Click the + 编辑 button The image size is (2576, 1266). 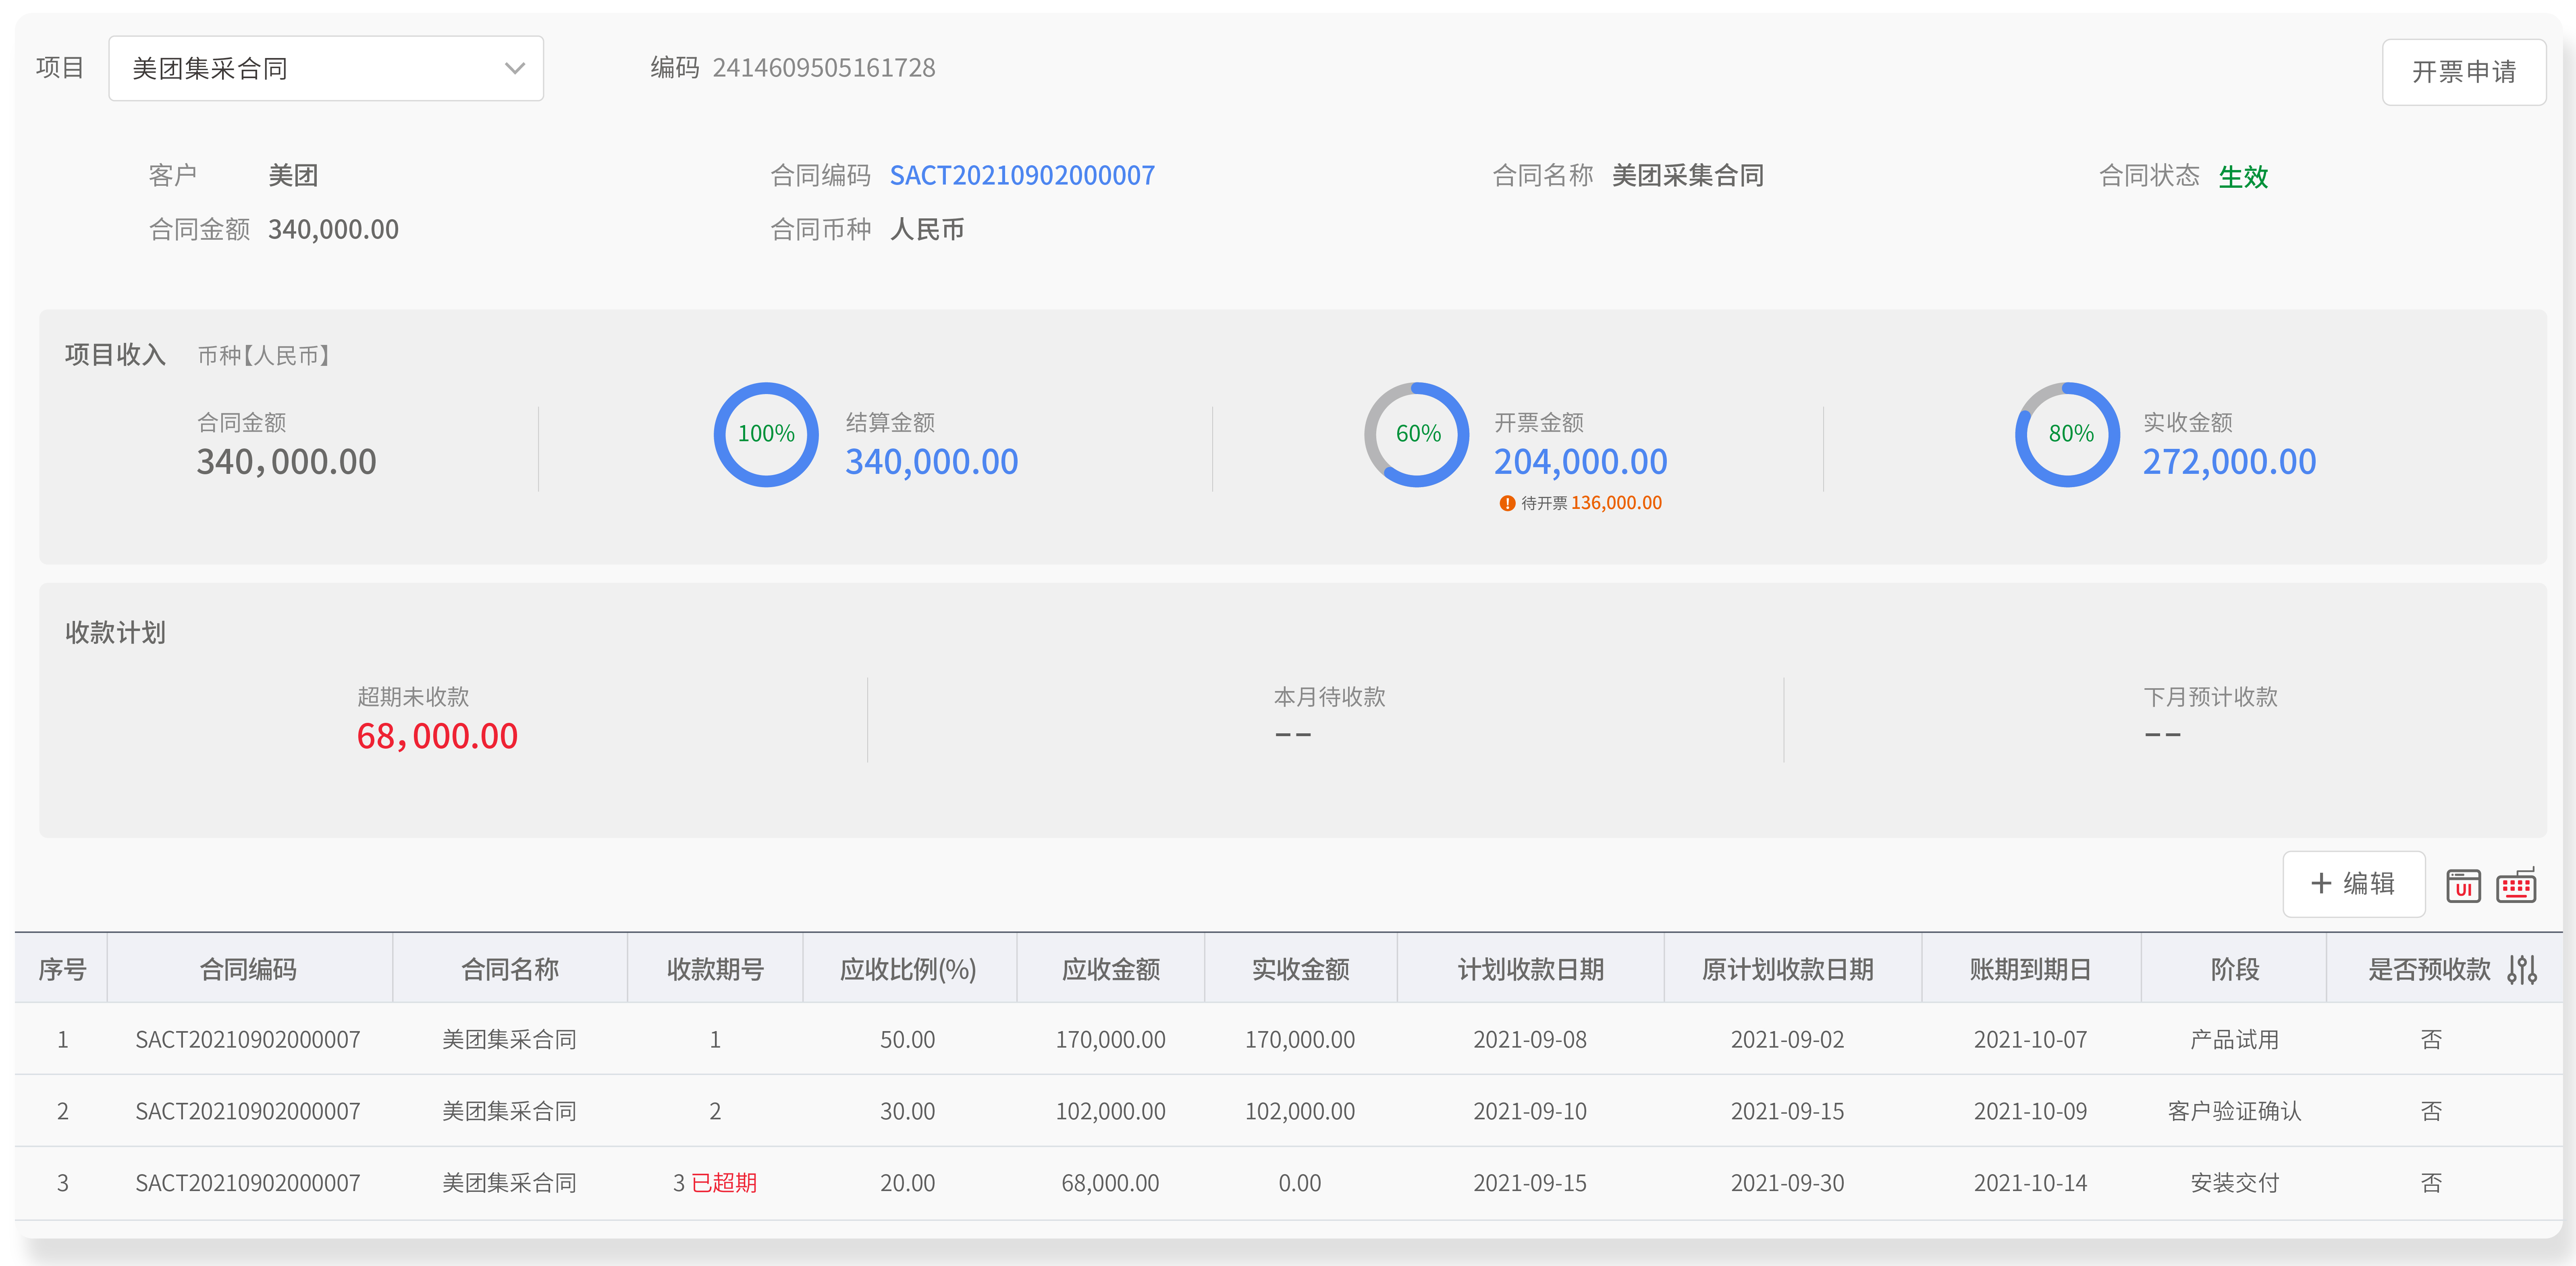[x=2353, y=884]
